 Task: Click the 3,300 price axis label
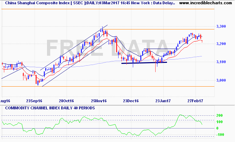coord(221,27)
